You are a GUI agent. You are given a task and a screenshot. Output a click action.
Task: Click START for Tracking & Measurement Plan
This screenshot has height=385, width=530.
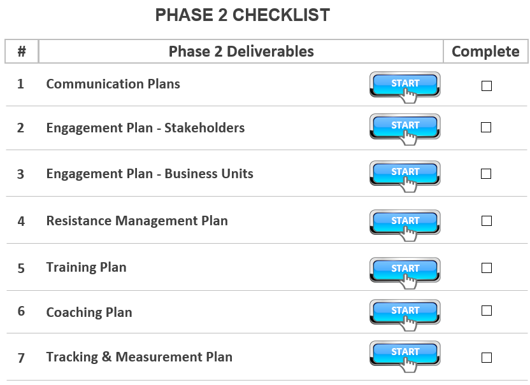coord(405,353)
